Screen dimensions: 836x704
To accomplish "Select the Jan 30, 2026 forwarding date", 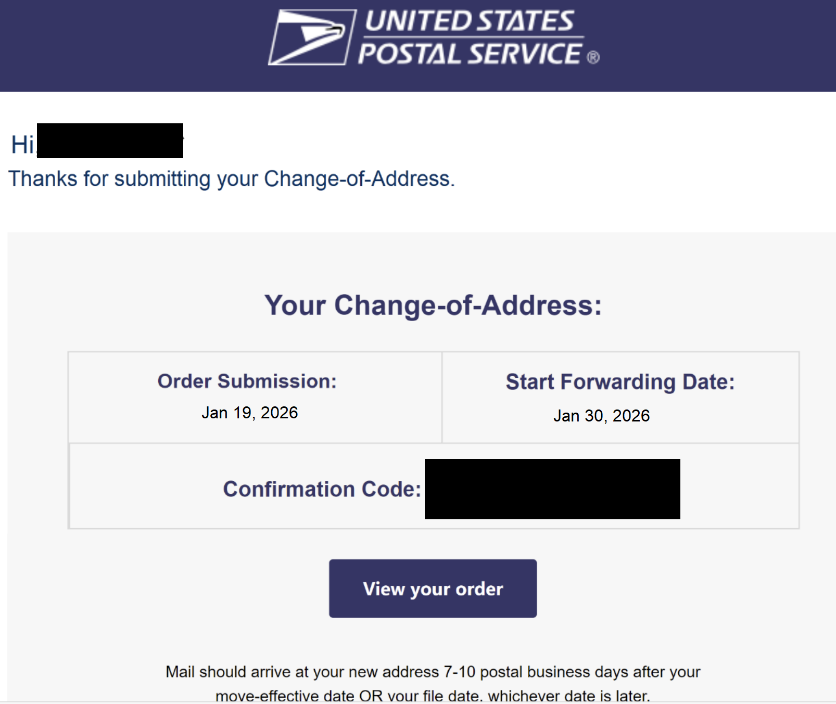I will [601, 416].
